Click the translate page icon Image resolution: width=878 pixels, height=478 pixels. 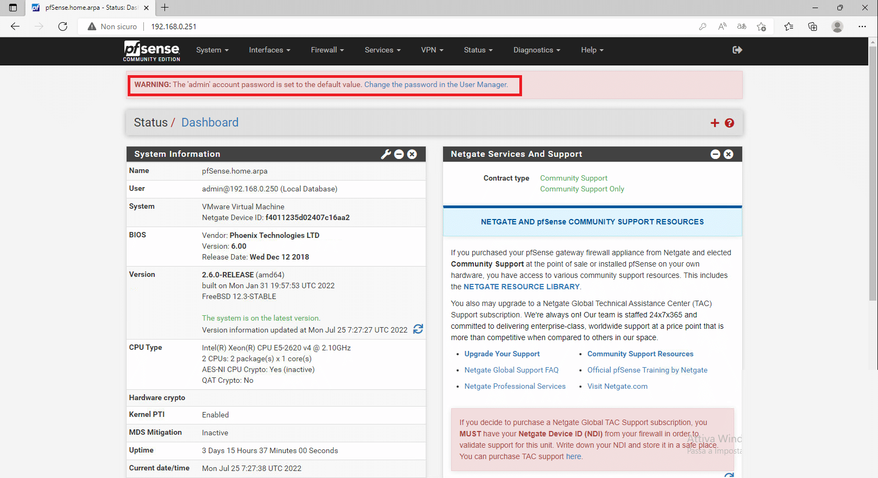(742, 26)
